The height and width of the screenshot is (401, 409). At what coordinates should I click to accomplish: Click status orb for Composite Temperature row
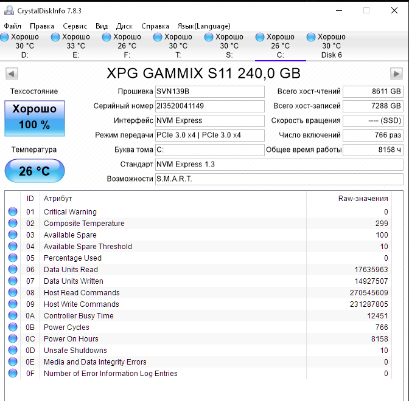pos(13,223)
